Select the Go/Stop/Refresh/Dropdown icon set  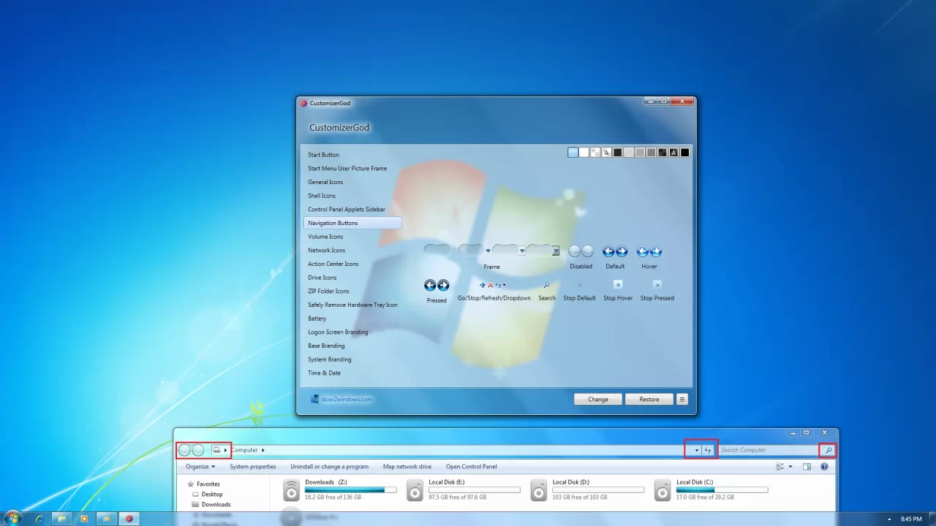pos(494,285)
